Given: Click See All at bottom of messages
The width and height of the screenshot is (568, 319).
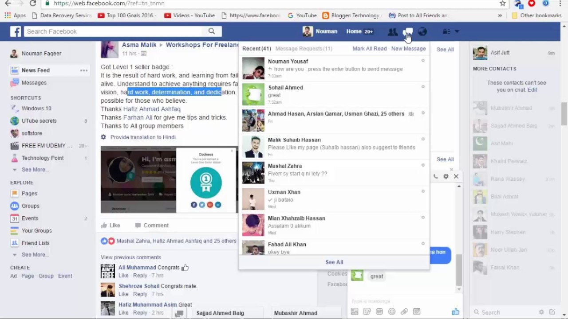Looking at the screenshot, I should 334,262.
